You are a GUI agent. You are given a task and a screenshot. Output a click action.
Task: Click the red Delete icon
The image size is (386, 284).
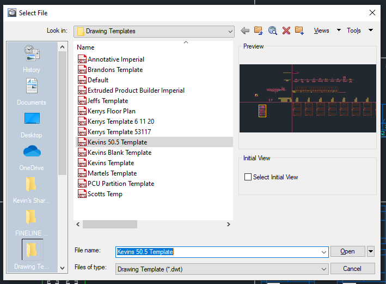[286, 31]
